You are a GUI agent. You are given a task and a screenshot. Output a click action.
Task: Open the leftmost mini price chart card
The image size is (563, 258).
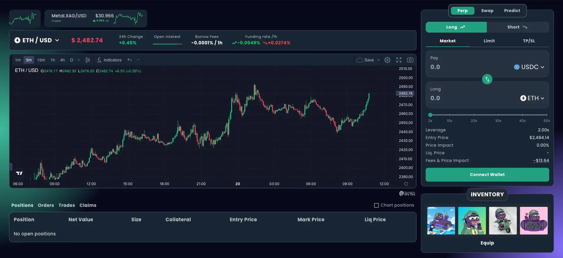click(x=24, y=19)
